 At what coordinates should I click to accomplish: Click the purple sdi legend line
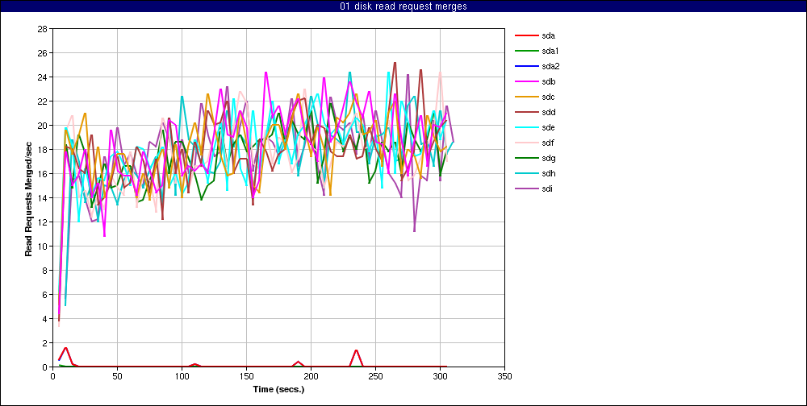525,189
